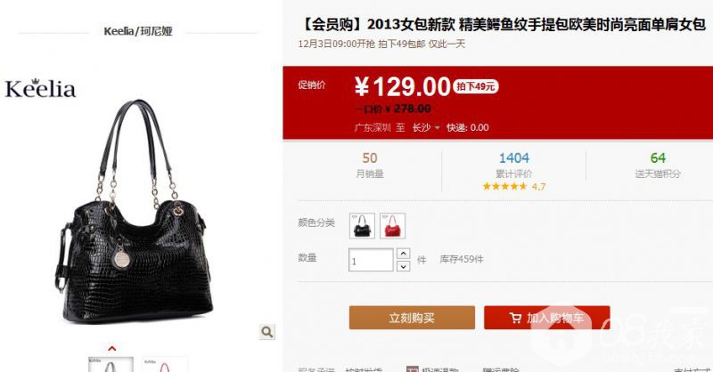Open the 1404 累计评价 reviews link

coord(514,165)
